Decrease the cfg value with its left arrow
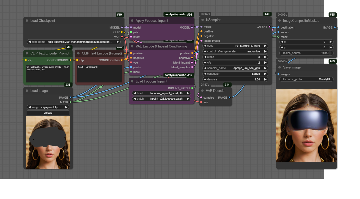Screen dimensions: 360x199 point(205,63)
